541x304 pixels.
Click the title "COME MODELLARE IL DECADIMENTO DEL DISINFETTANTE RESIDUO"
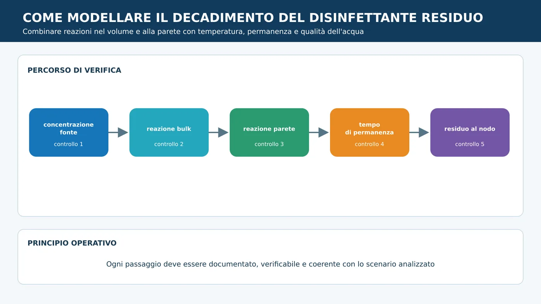pos(253,18)
